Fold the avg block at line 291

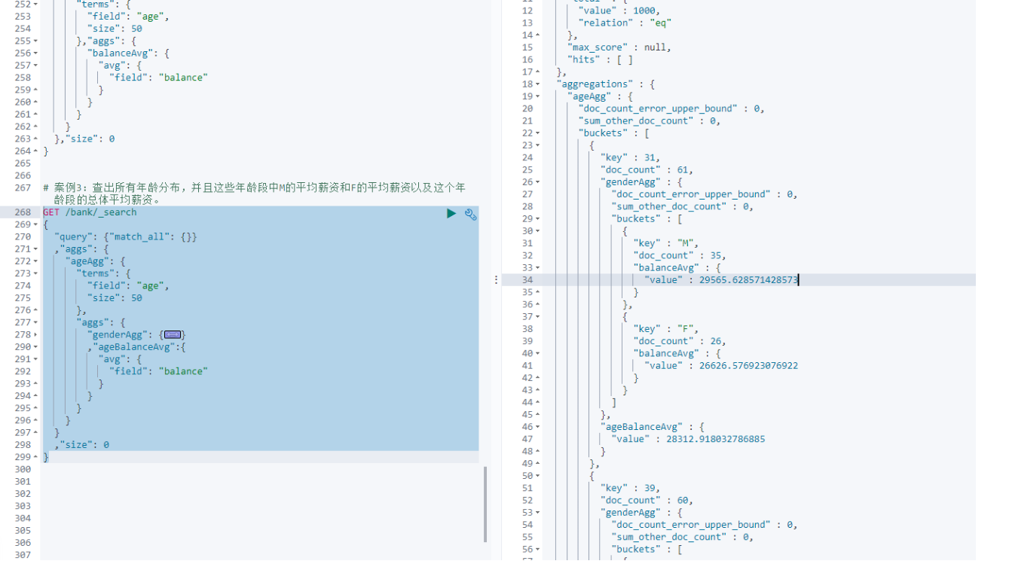[x=37, y=359]
